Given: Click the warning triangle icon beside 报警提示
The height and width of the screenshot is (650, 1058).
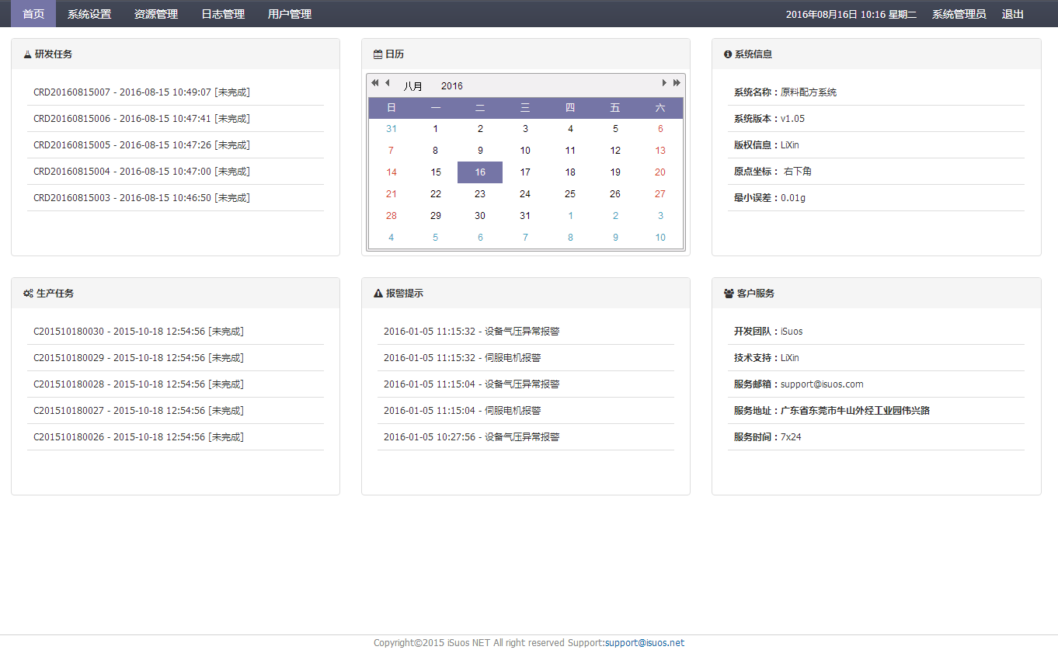Looking at the screenshot, I should [x=378, y=294].
